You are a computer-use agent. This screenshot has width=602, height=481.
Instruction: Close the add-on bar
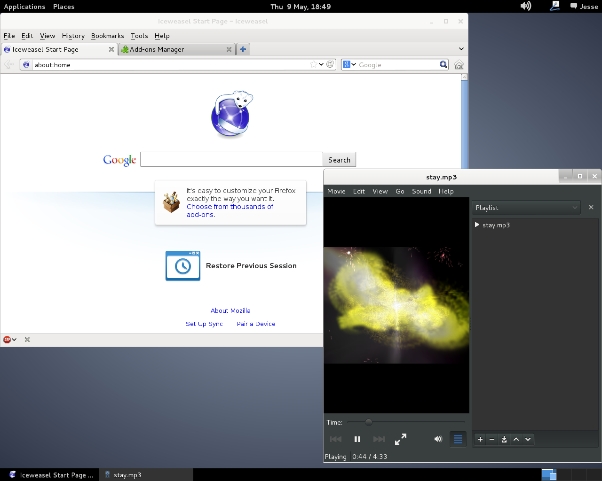(x=27, y=340)
